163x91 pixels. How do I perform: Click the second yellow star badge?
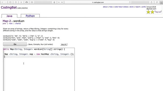point(152,12)
